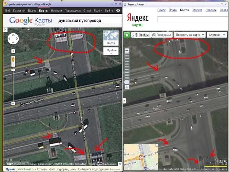The image size is (229, 172).
Task: Open the Веб link in Google bar
Action: tap(8, 11)
